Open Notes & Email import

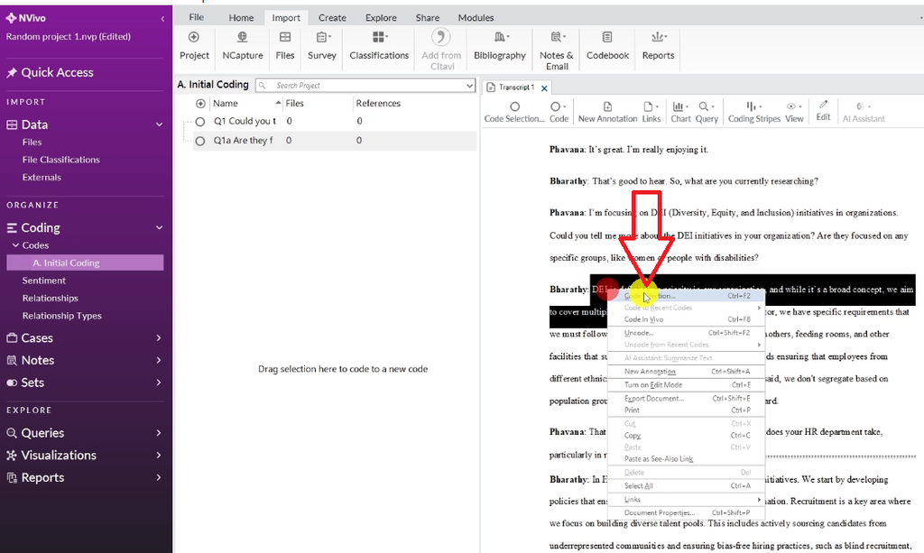[556, 51]
